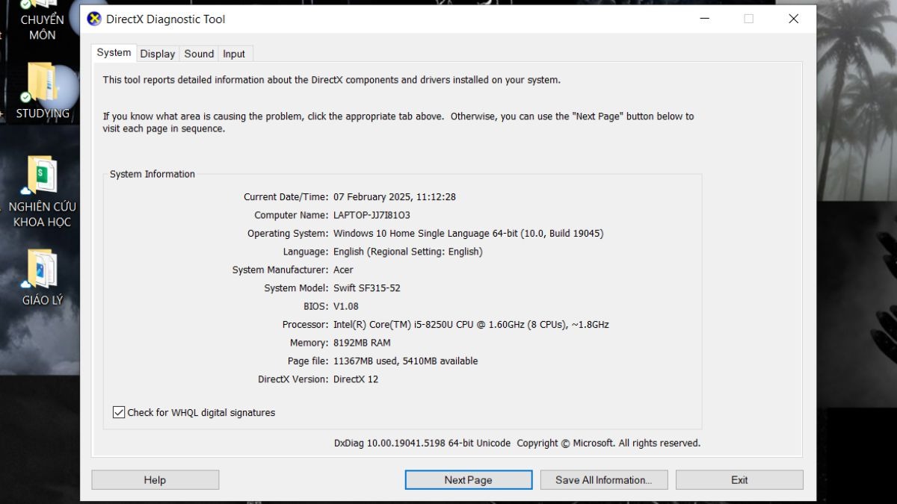Switch to the System tab
897x504 pixels.
114,53
